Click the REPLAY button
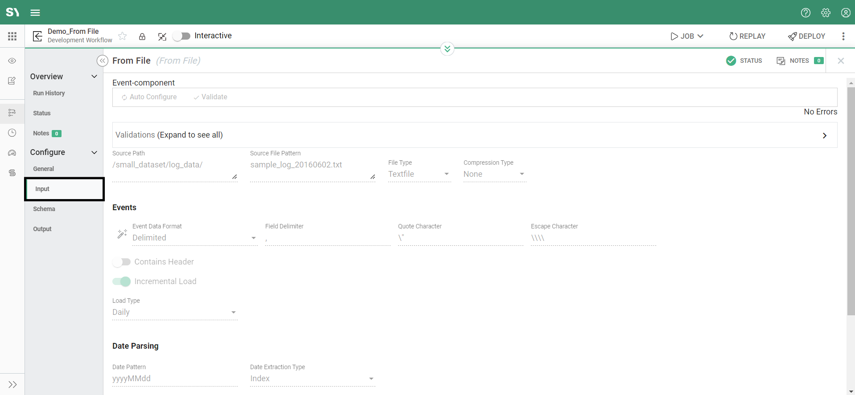 tap(747, 36)
